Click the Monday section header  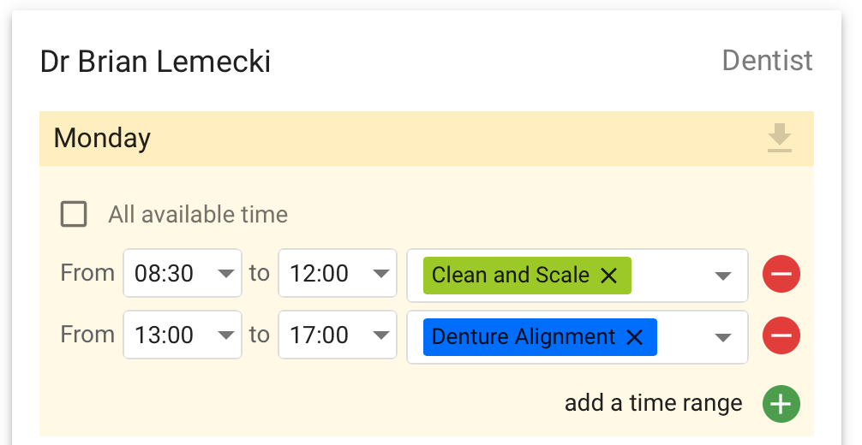(x=427, y=139)
